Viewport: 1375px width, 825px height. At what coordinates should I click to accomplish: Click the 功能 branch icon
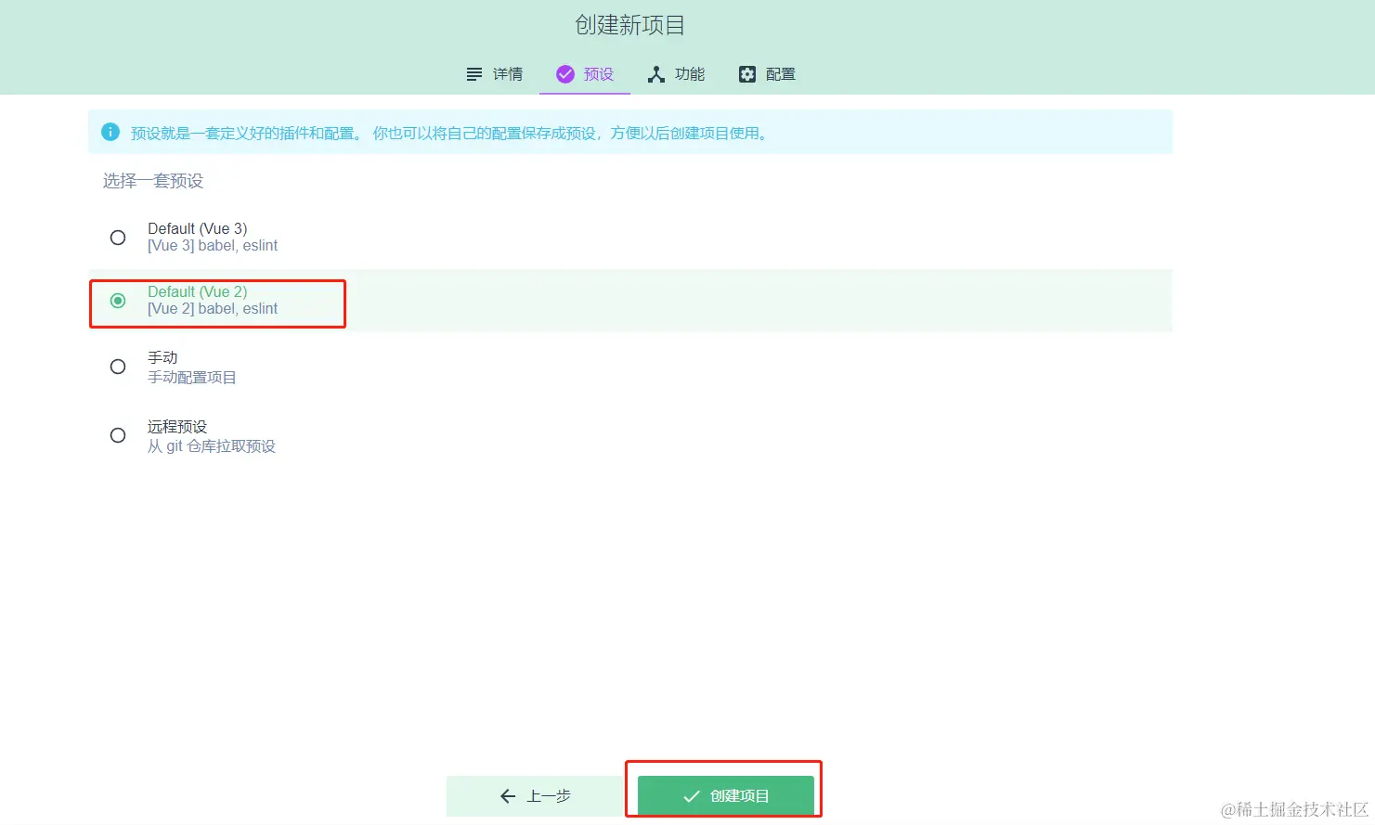[656, 74]
